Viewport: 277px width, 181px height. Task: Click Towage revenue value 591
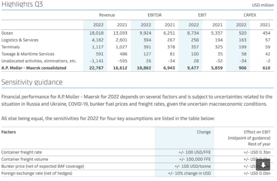[100, 54]
